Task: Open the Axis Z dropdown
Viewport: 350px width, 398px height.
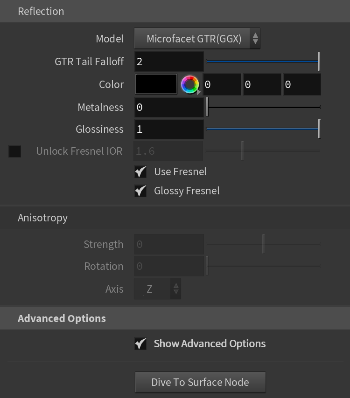Action: click(158, 288)
